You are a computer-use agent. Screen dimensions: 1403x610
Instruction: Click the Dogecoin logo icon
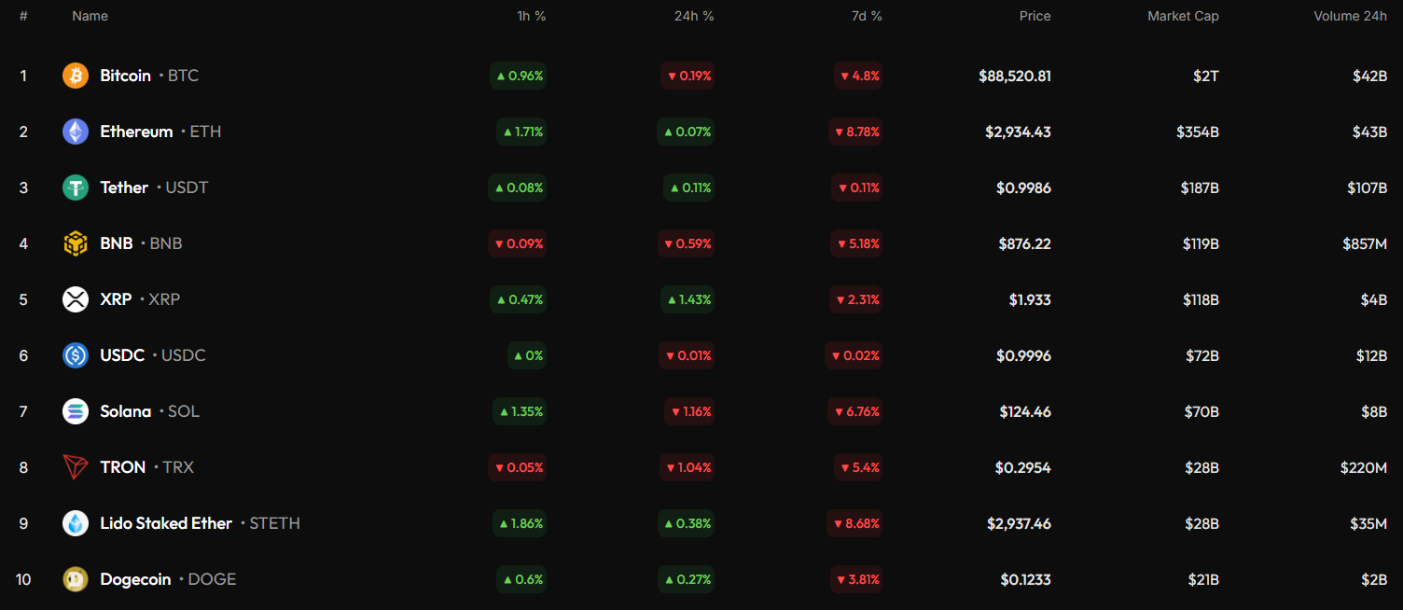76,579
